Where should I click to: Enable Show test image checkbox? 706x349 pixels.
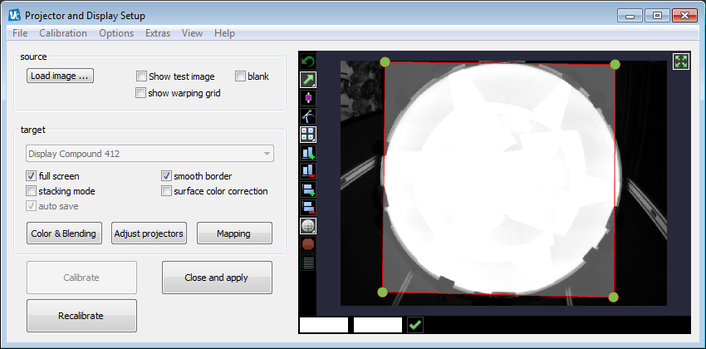click(141, 76)
